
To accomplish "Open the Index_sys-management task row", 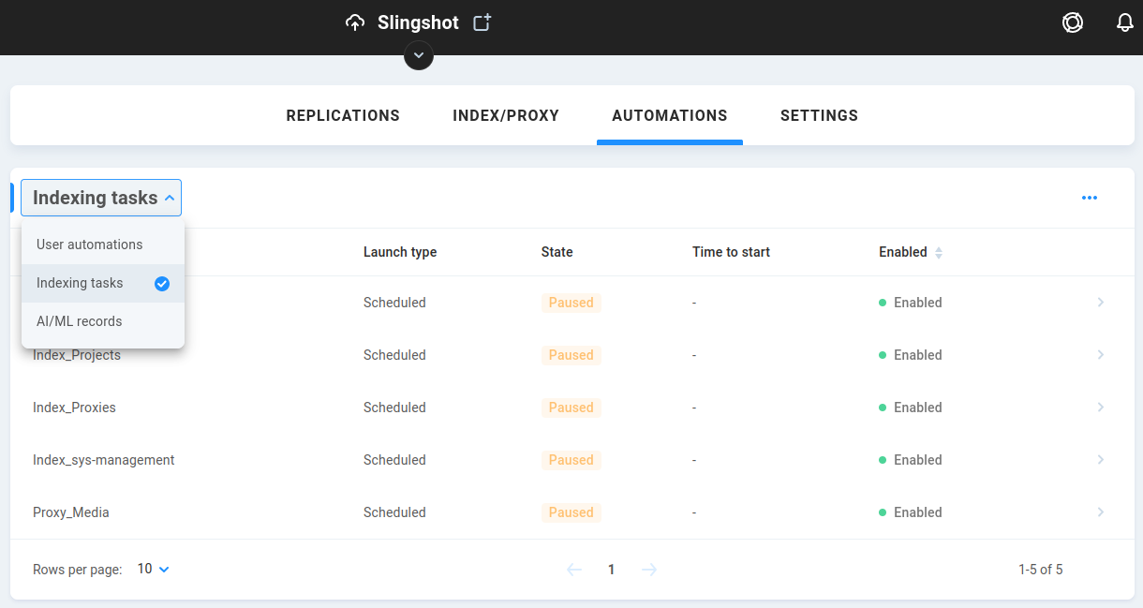I will tap(571, 460).
